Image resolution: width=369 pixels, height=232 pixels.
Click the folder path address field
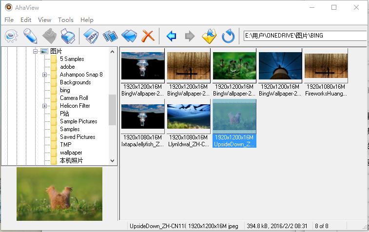pyautogui.click(x=304, y=36)
